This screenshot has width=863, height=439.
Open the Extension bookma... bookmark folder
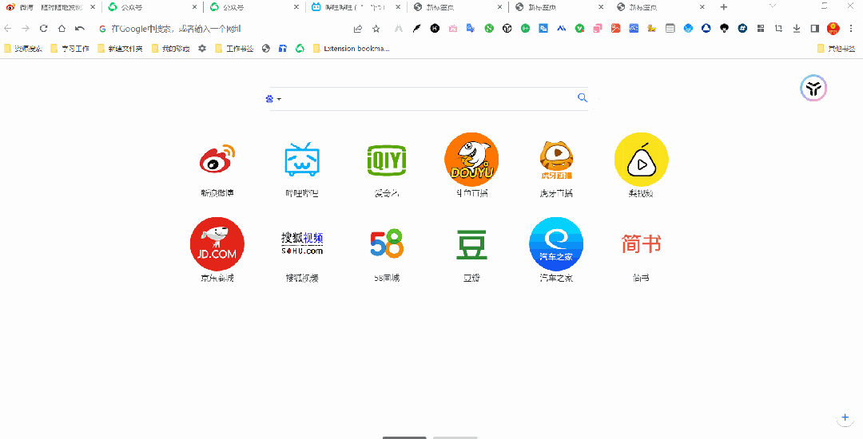point(351,49)
